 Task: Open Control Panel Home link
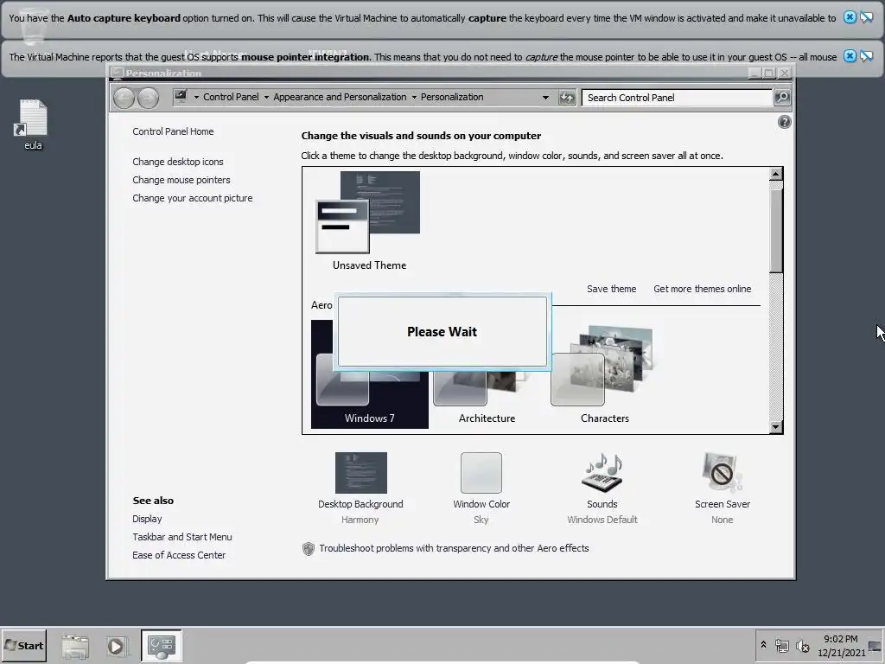[x=173, y=131]
